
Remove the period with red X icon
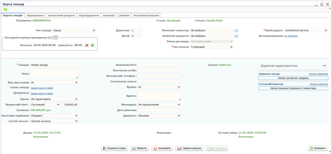coord(87,45)
